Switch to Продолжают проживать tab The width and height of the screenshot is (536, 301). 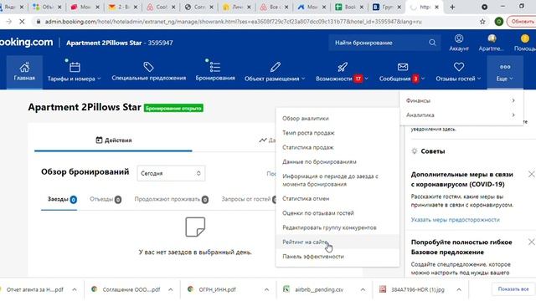point(171,199)
